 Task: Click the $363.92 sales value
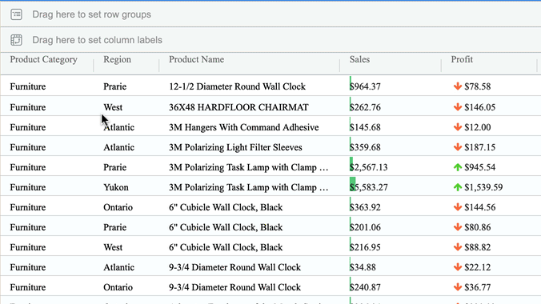365,207
